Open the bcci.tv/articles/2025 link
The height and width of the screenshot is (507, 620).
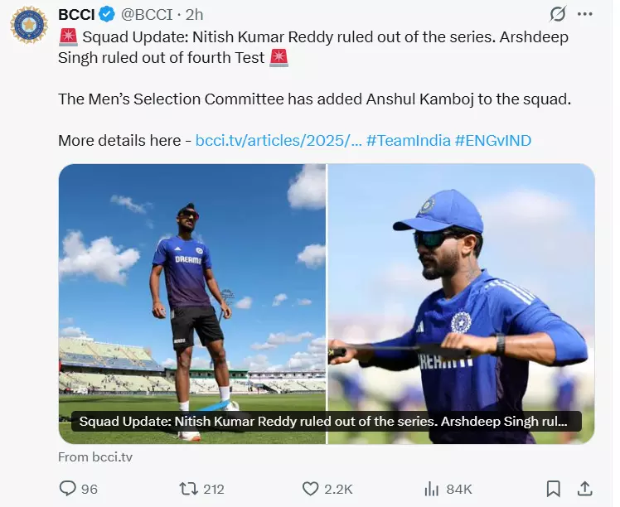coord(279,140)
